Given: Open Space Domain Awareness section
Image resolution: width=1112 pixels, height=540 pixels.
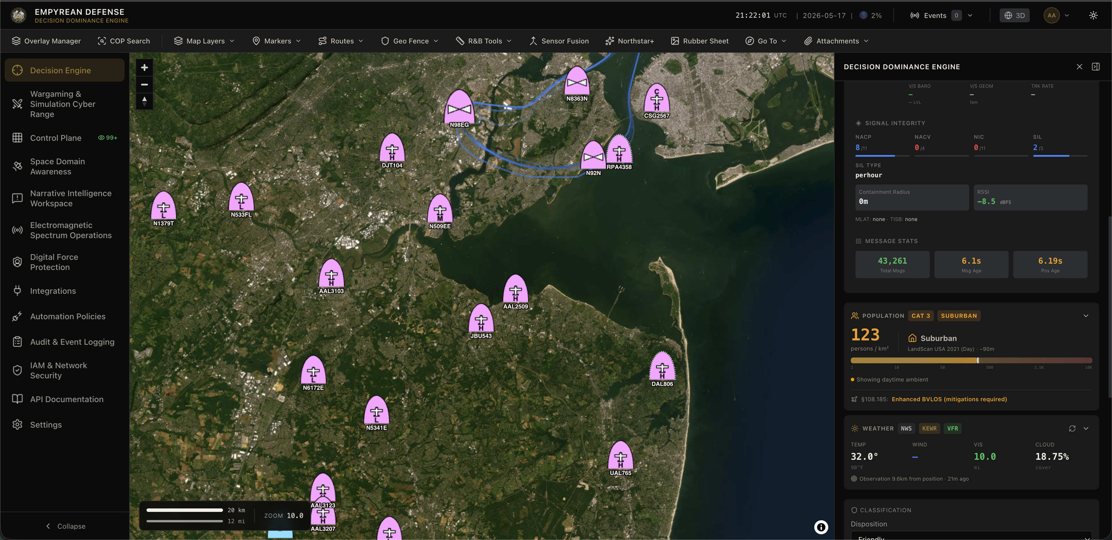Looking at the screenshot, I should pyautogui.click(x=64, y=166).
